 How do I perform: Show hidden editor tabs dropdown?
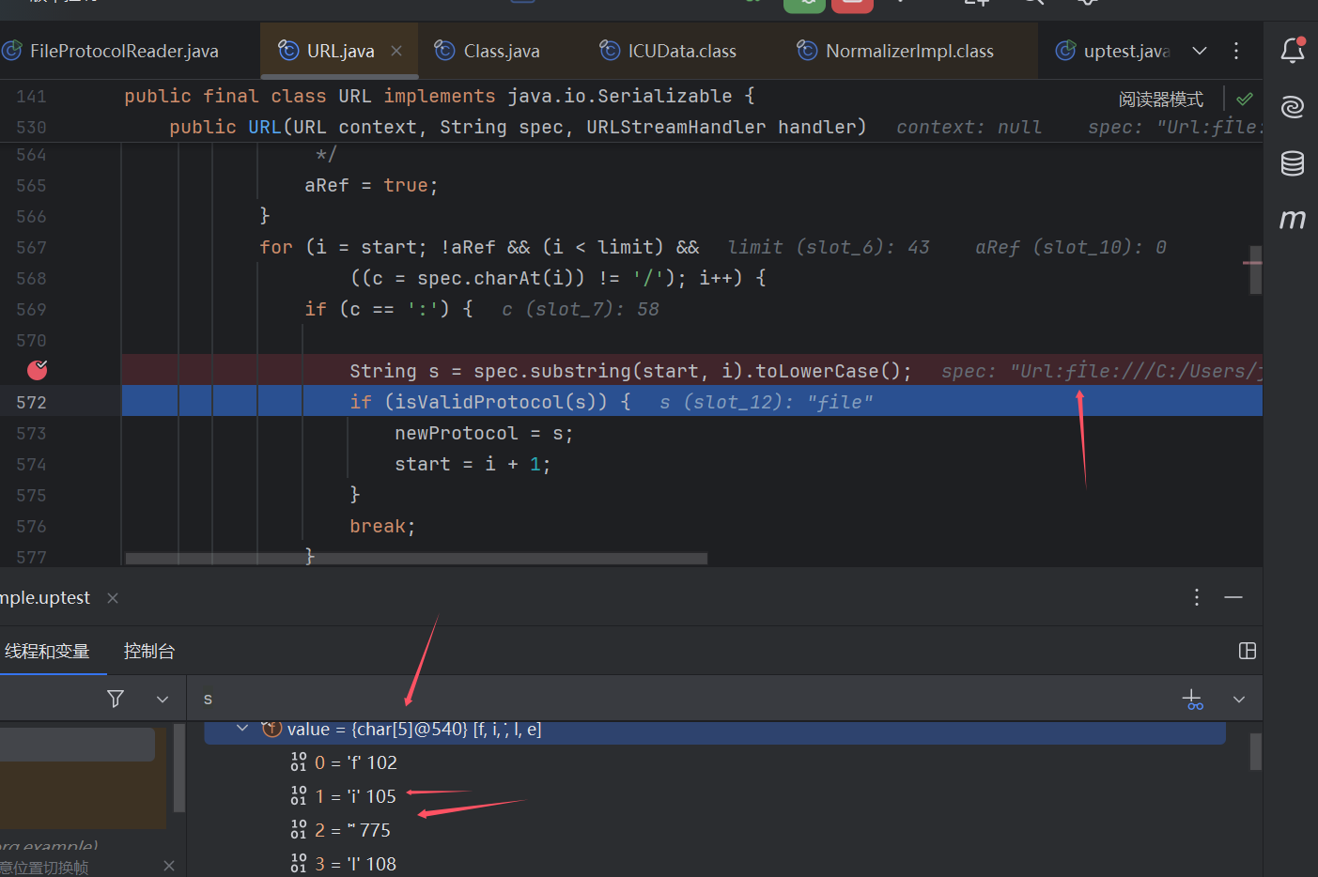[x=1200, y=51]
